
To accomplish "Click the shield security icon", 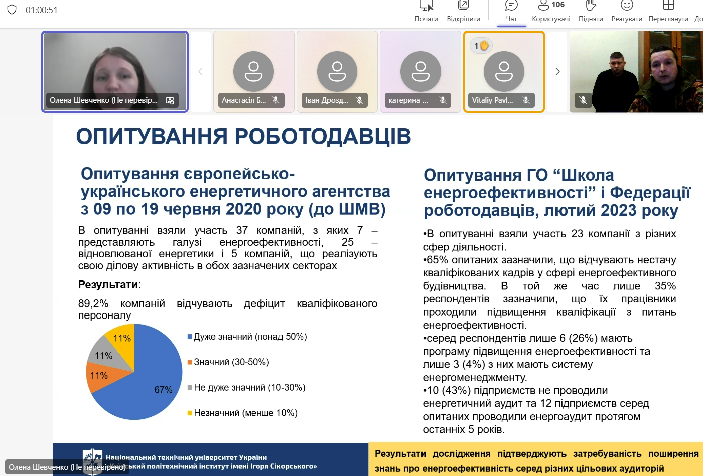I will [x=12, y=10].
